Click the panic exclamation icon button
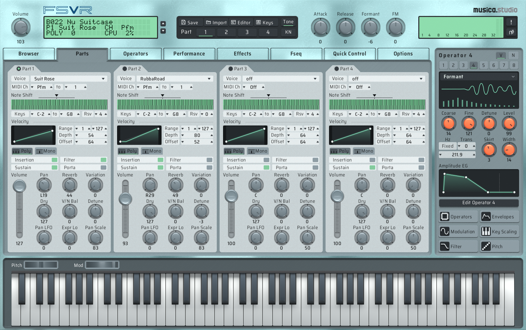Viewport: 526px width, 330px height. point(511,22)
